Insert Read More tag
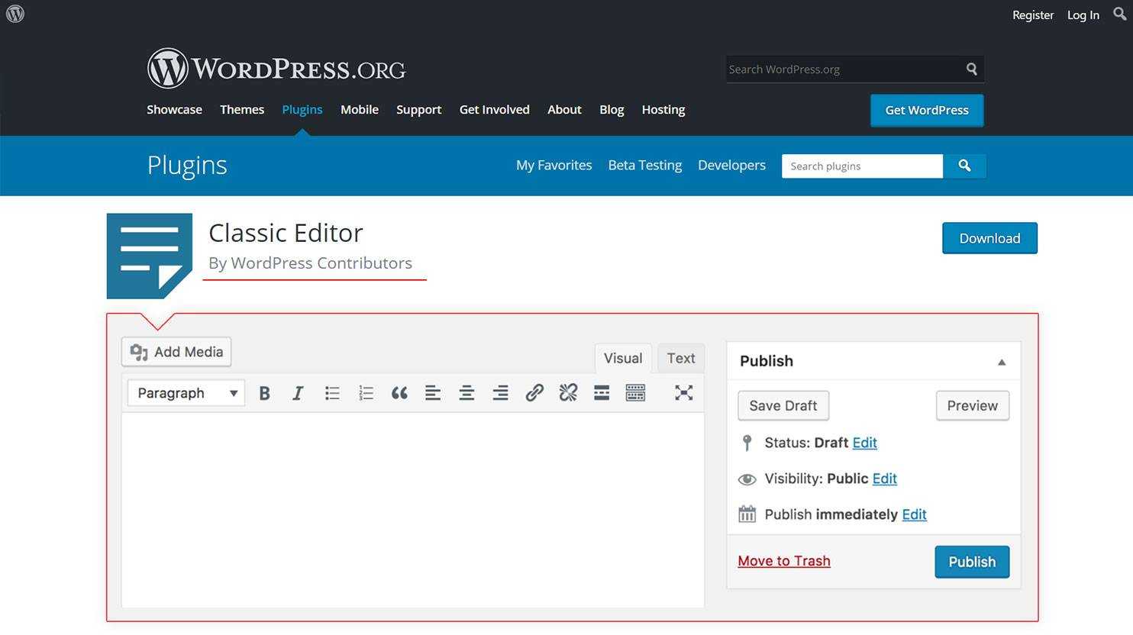Image resolution: width=1133 pixels, height=635 pixels. pyautogui.click(x=602, y=393)
